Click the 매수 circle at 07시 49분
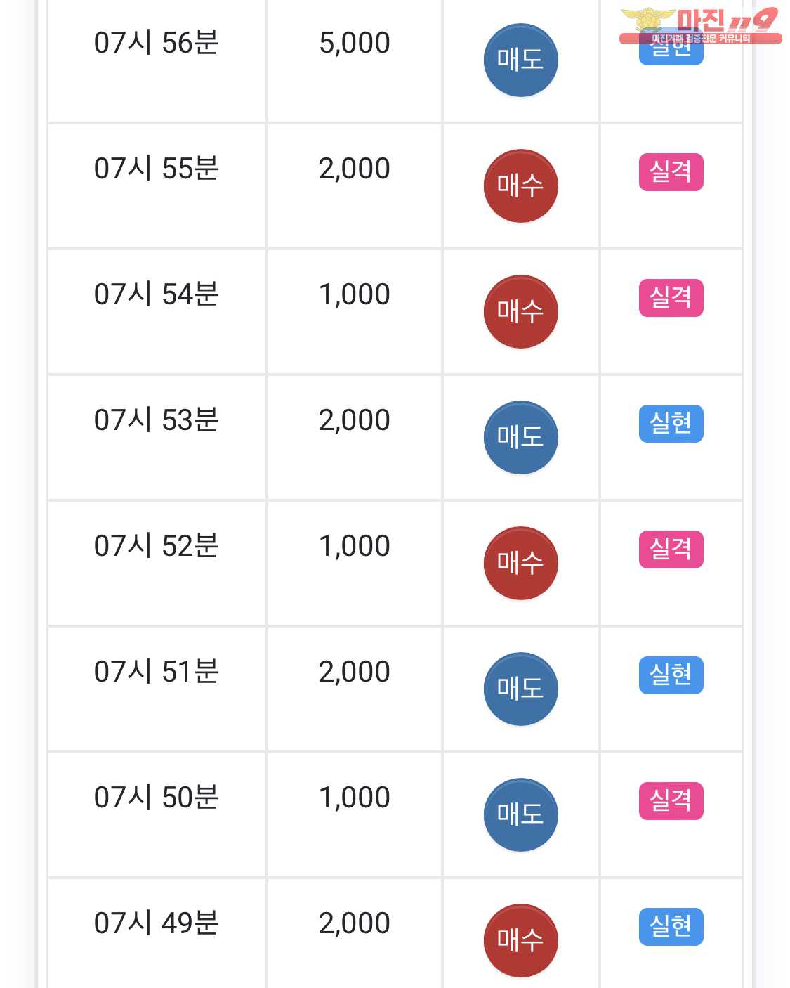The height and width of the screenshot is (988, 790). [520, 940]
